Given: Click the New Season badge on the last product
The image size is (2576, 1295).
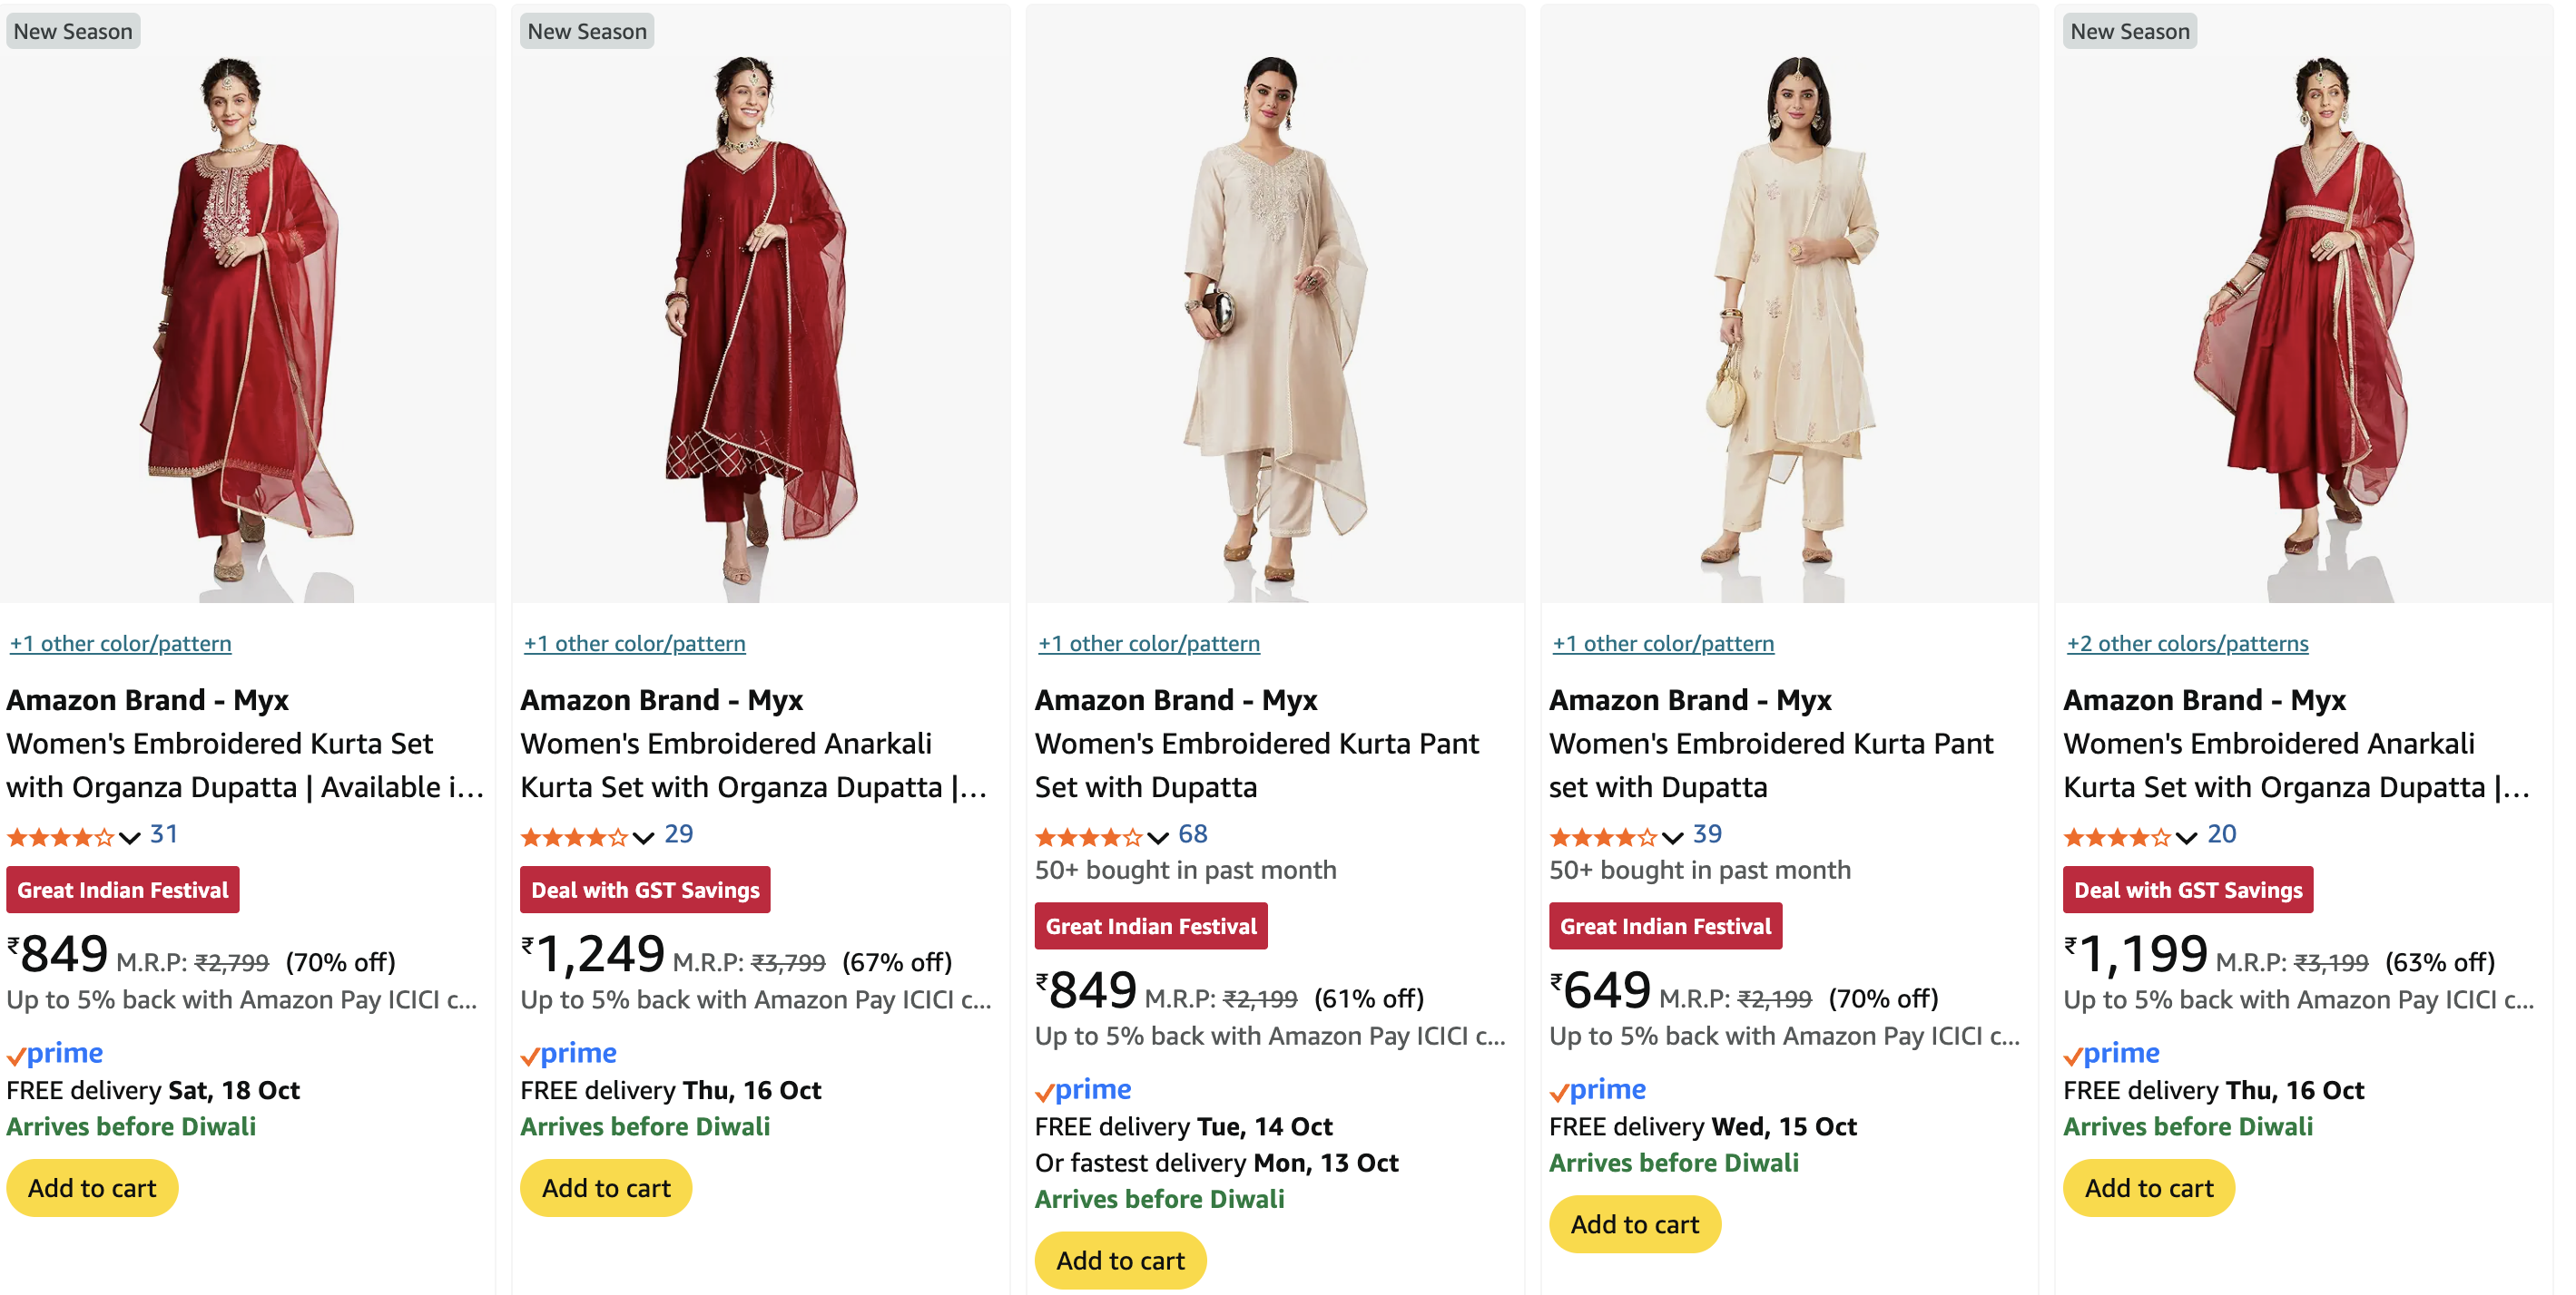Looking at the screenshot, I should coord(2129,31).
